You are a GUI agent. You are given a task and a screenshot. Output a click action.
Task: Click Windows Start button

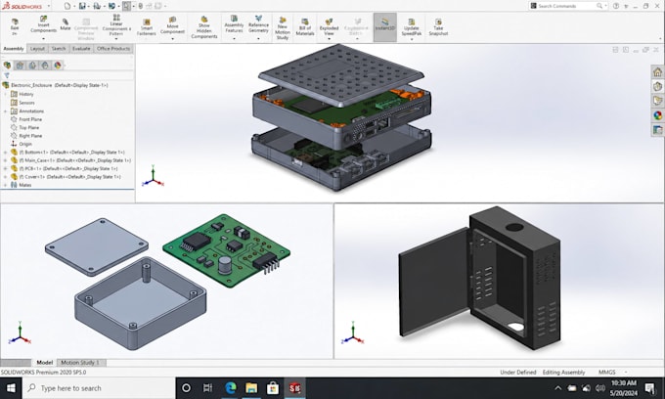[x=11, y=388]
